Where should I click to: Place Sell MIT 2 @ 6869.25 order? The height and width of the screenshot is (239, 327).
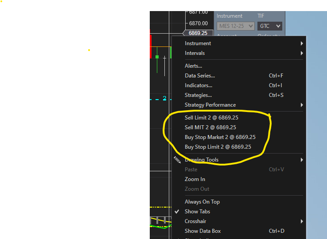pyautogui.click(x=210, y=127)
